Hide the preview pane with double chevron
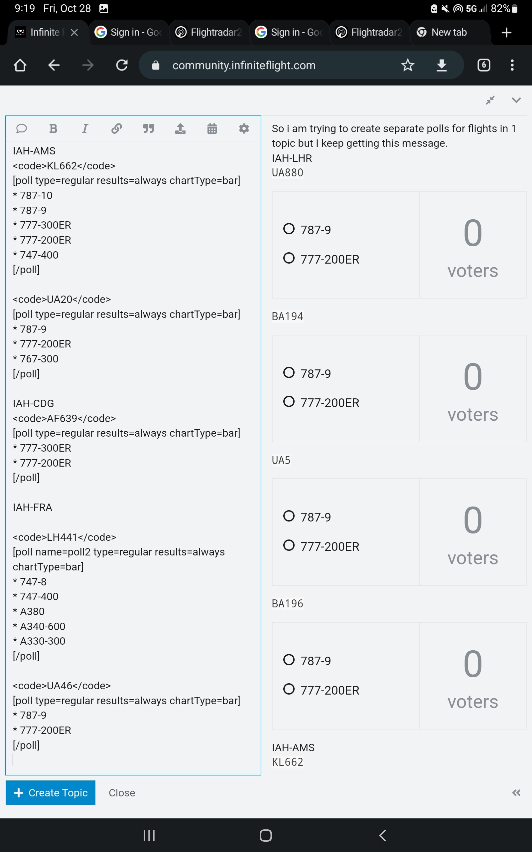 (x=516, y=793)
